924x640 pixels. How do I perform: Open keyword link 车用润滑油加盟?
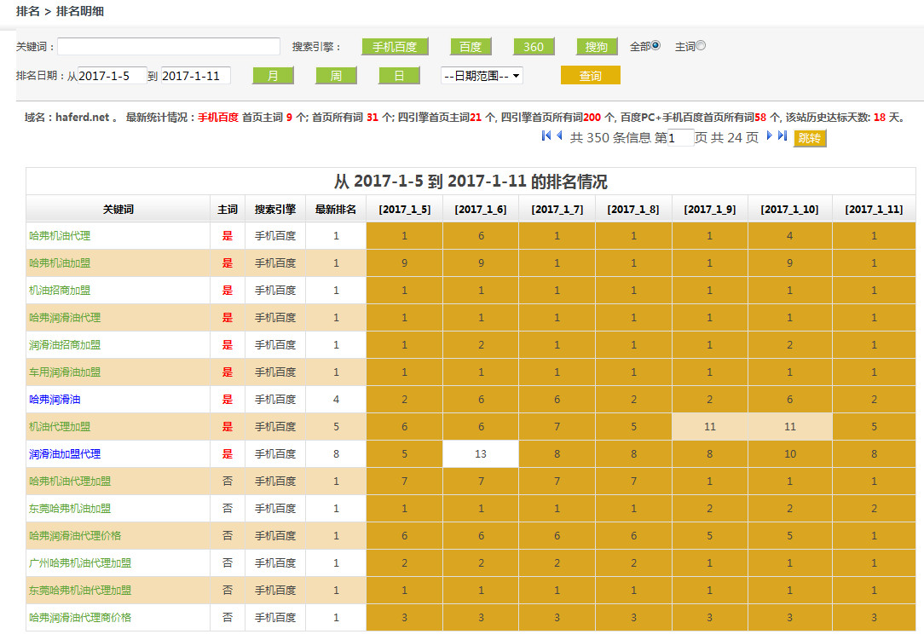[x=65, y=372]
